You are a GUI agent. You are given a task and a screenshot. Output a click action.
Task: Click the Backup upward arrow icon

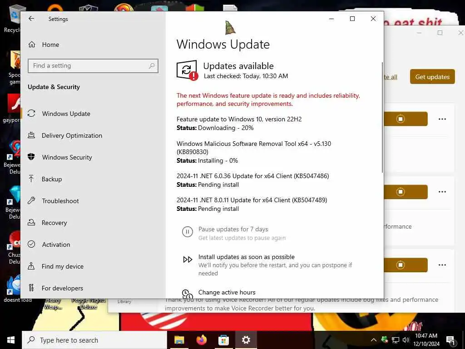(x=31, y=179)
